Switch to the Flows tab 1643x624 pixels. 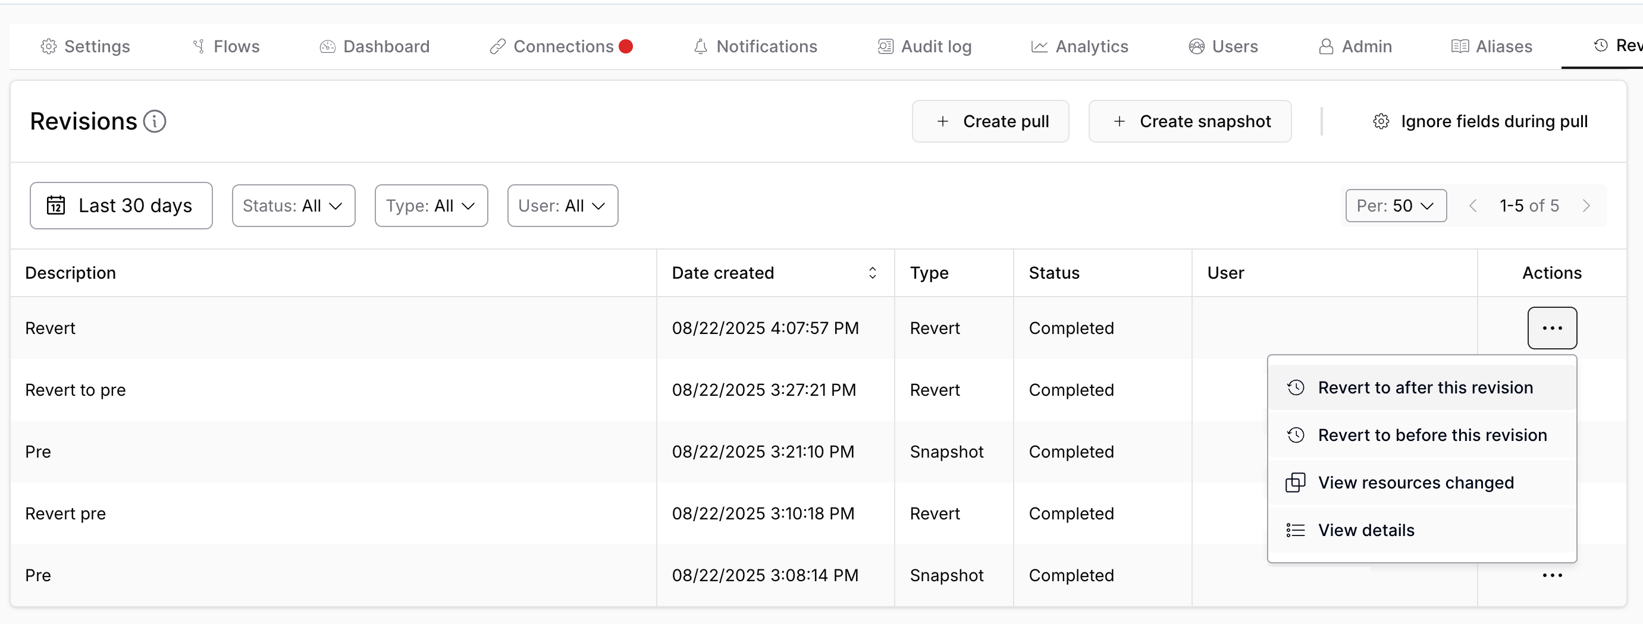pyautogui.click(x=226, y=46)
